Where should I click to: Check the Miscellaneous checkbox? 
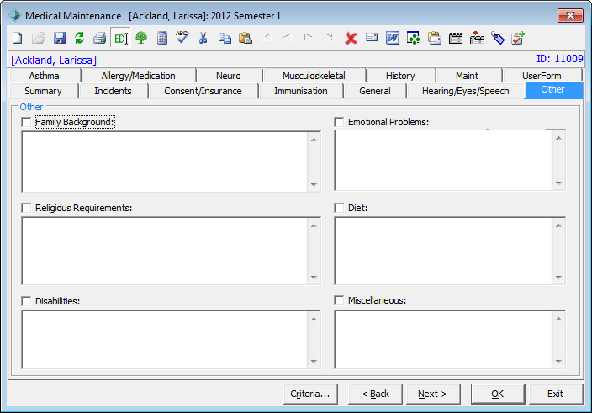[339, 300]
